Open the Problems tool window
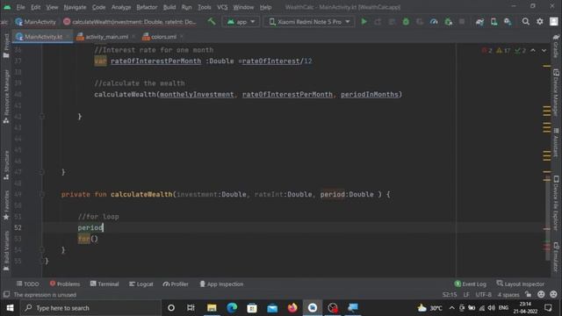Screen dimensions: 562x316 tap(65, 284)
